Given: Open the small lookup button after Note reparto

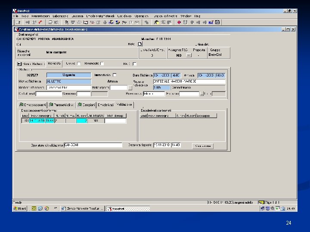Looking at the screenshot, I should pyautogui.click(x=130, y=88).
